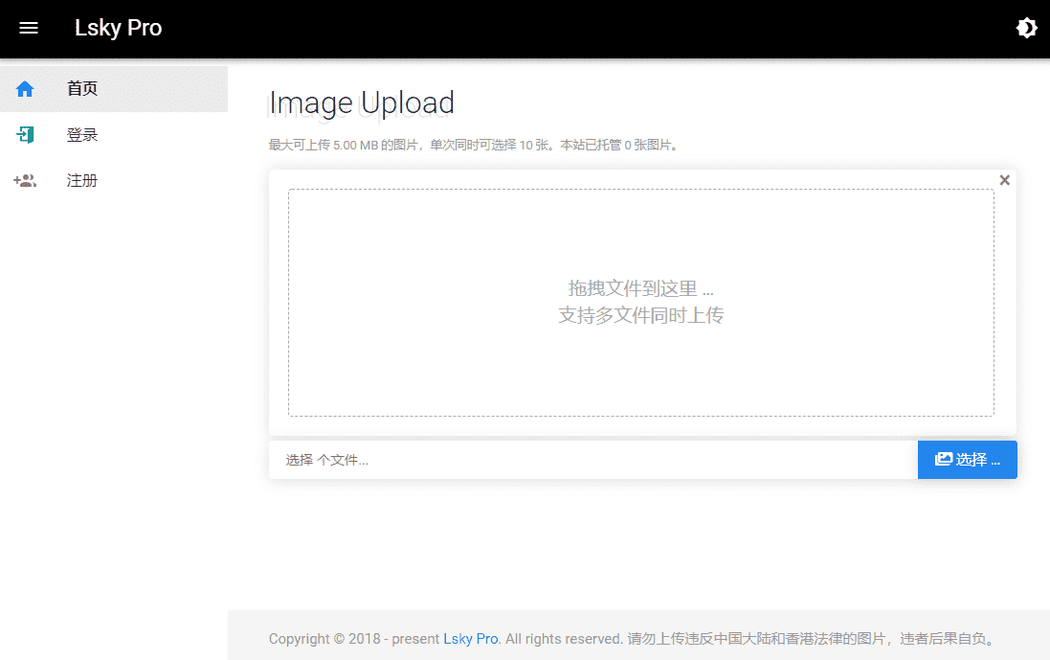The image size is (1050, 660).
Task: Select the 首页 menu item
Action: click(x=82, y=89)
